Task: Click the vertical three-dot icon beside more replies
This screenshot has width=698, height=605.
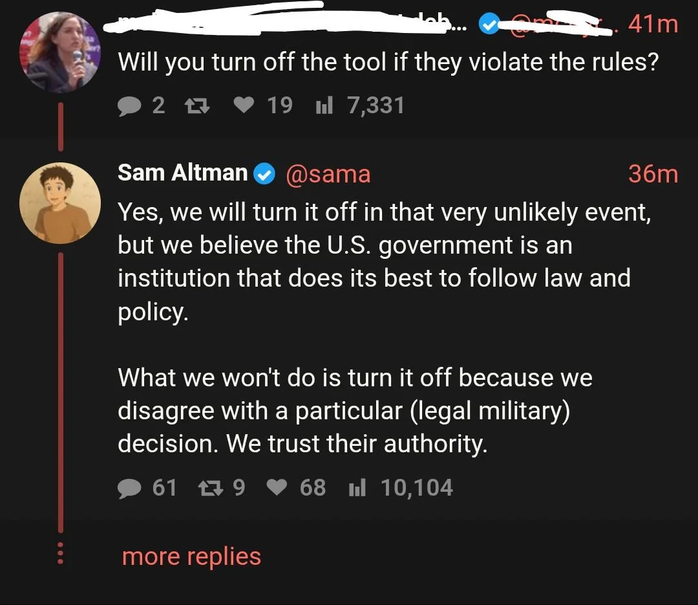Action: (x=60, y=553)
